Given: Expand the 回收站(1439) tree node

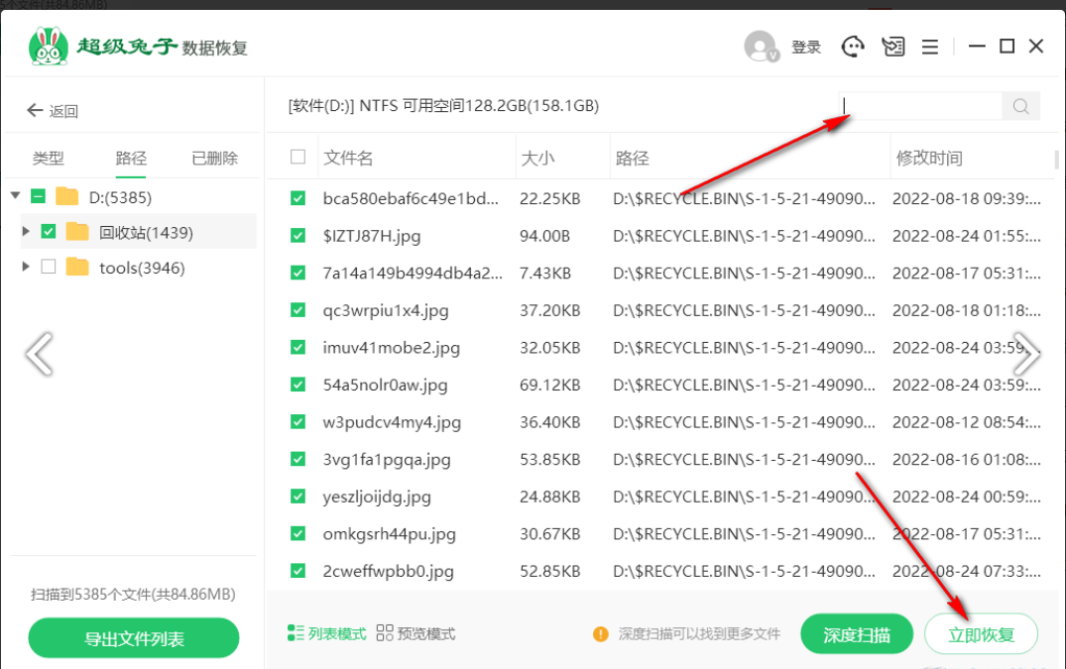Looking at the screenshot, I should tap(26, 232).
